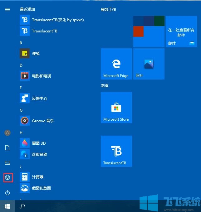Launch the TranslucentTB tile
The image size is (201, 212).
pyautogui.click(x=116, y=151)
